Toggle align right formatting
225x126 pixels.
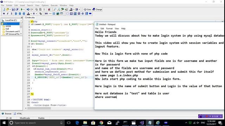tap(24, 14)
